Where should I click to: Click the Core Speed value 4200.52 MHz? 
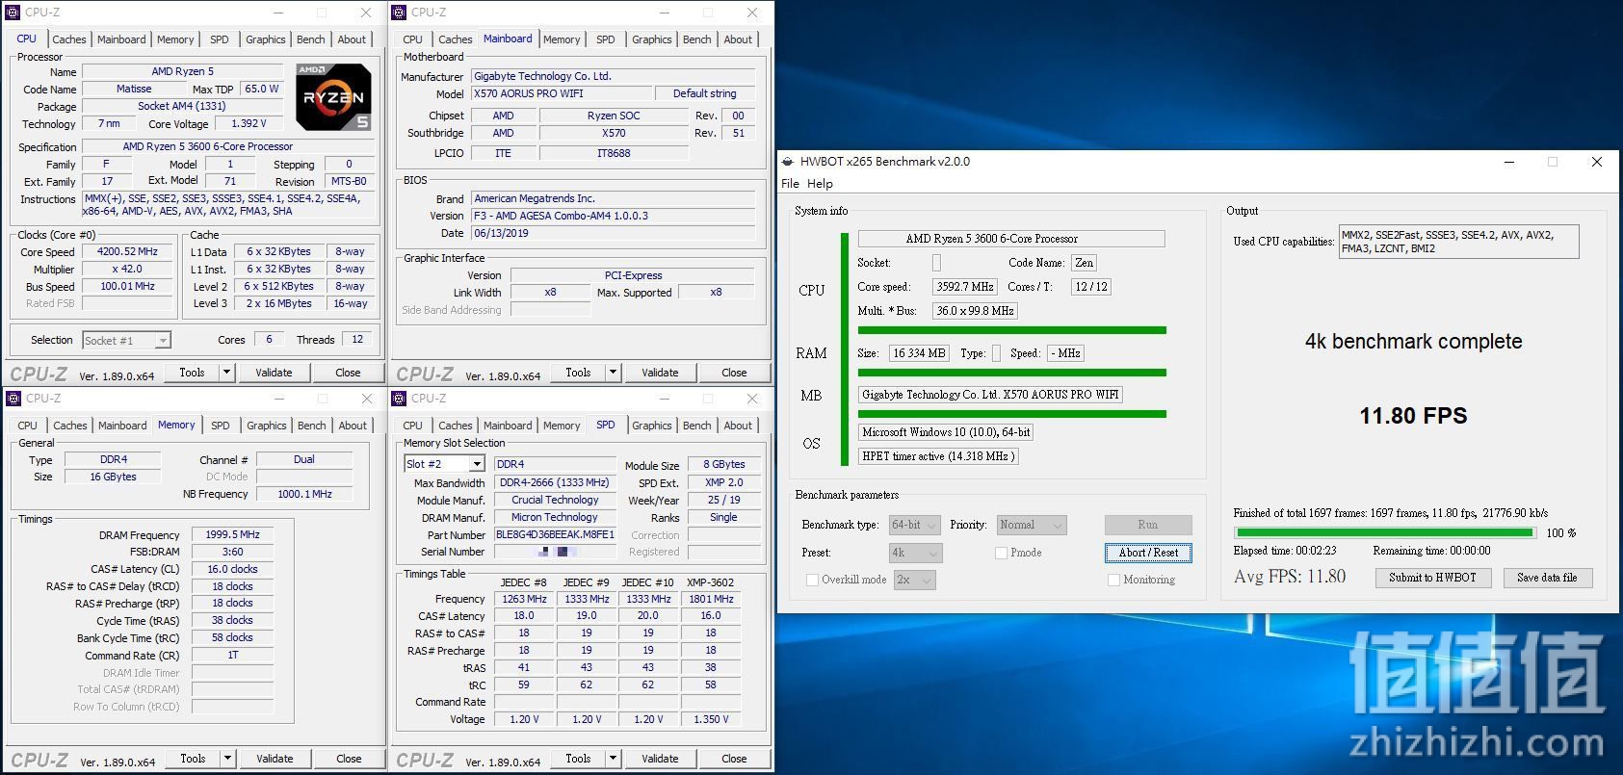[127, 251]
